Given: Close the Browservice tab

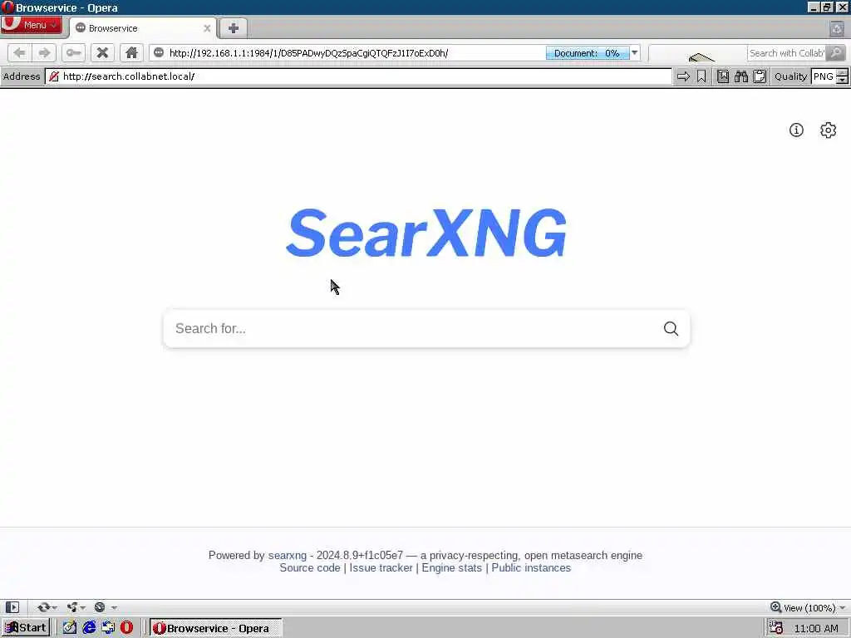Looking at the screenshot, I should click(207, 28).
